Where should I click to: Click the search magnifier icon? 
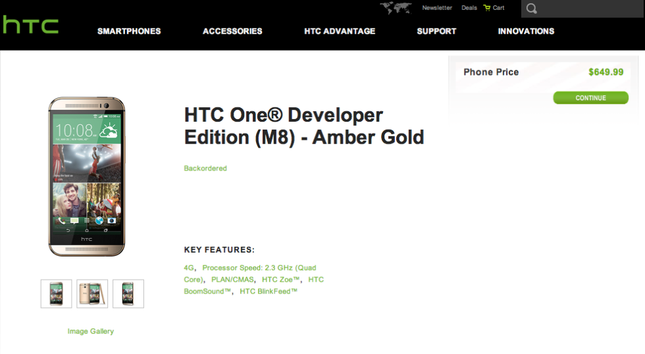[532, 9]
